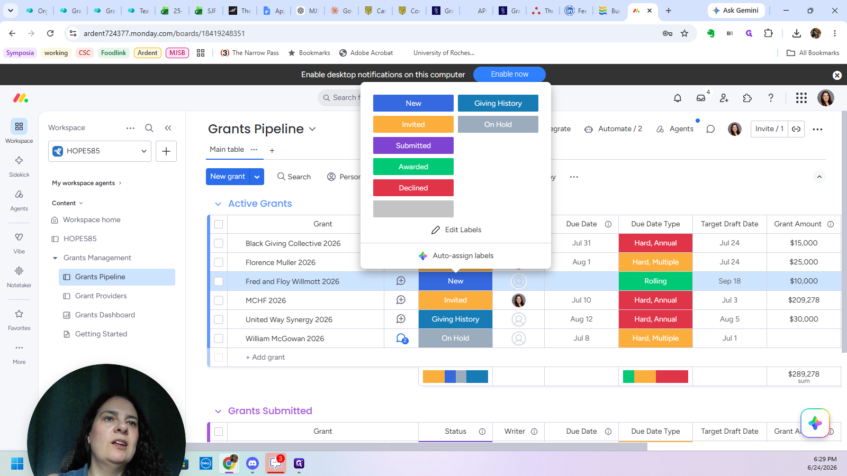The height and width of the screenshot is (476, 847).
Task: Click the Search tool on the board toolbar
Action: (294, 177)
